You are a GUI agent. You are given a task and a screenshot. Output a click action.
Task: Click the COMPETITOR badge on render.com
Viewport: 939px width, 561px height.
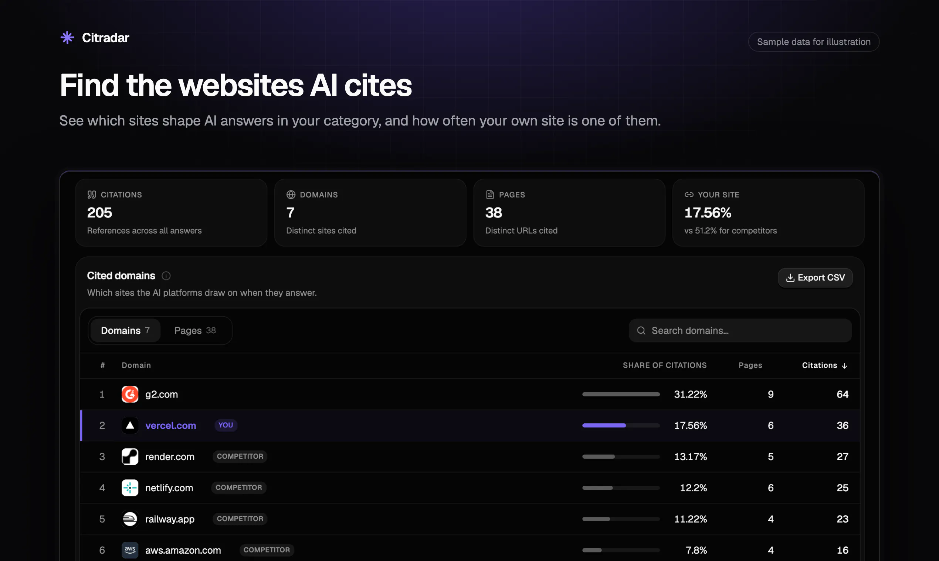coord(240,457)
